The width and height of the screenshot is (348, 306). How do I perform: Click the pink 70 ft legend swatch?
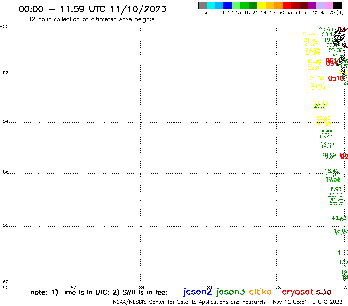point(329,6)
